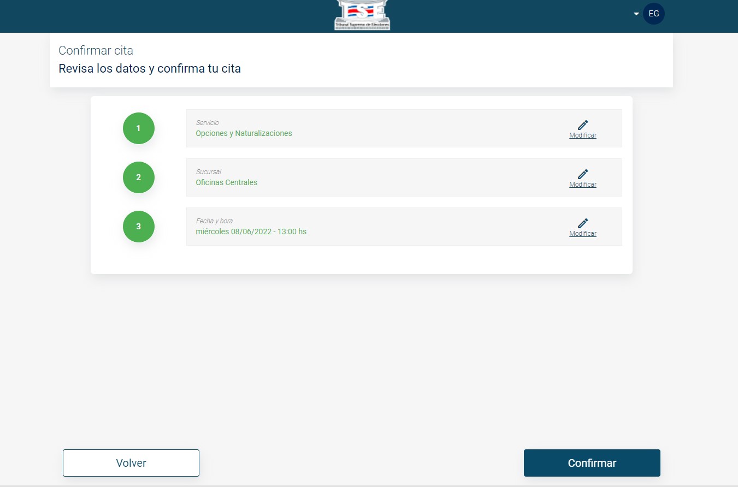The width and height of the screenshot is (738, 487).
Task: Click the Confirmar cita page heading
Action: click(96, 51)
